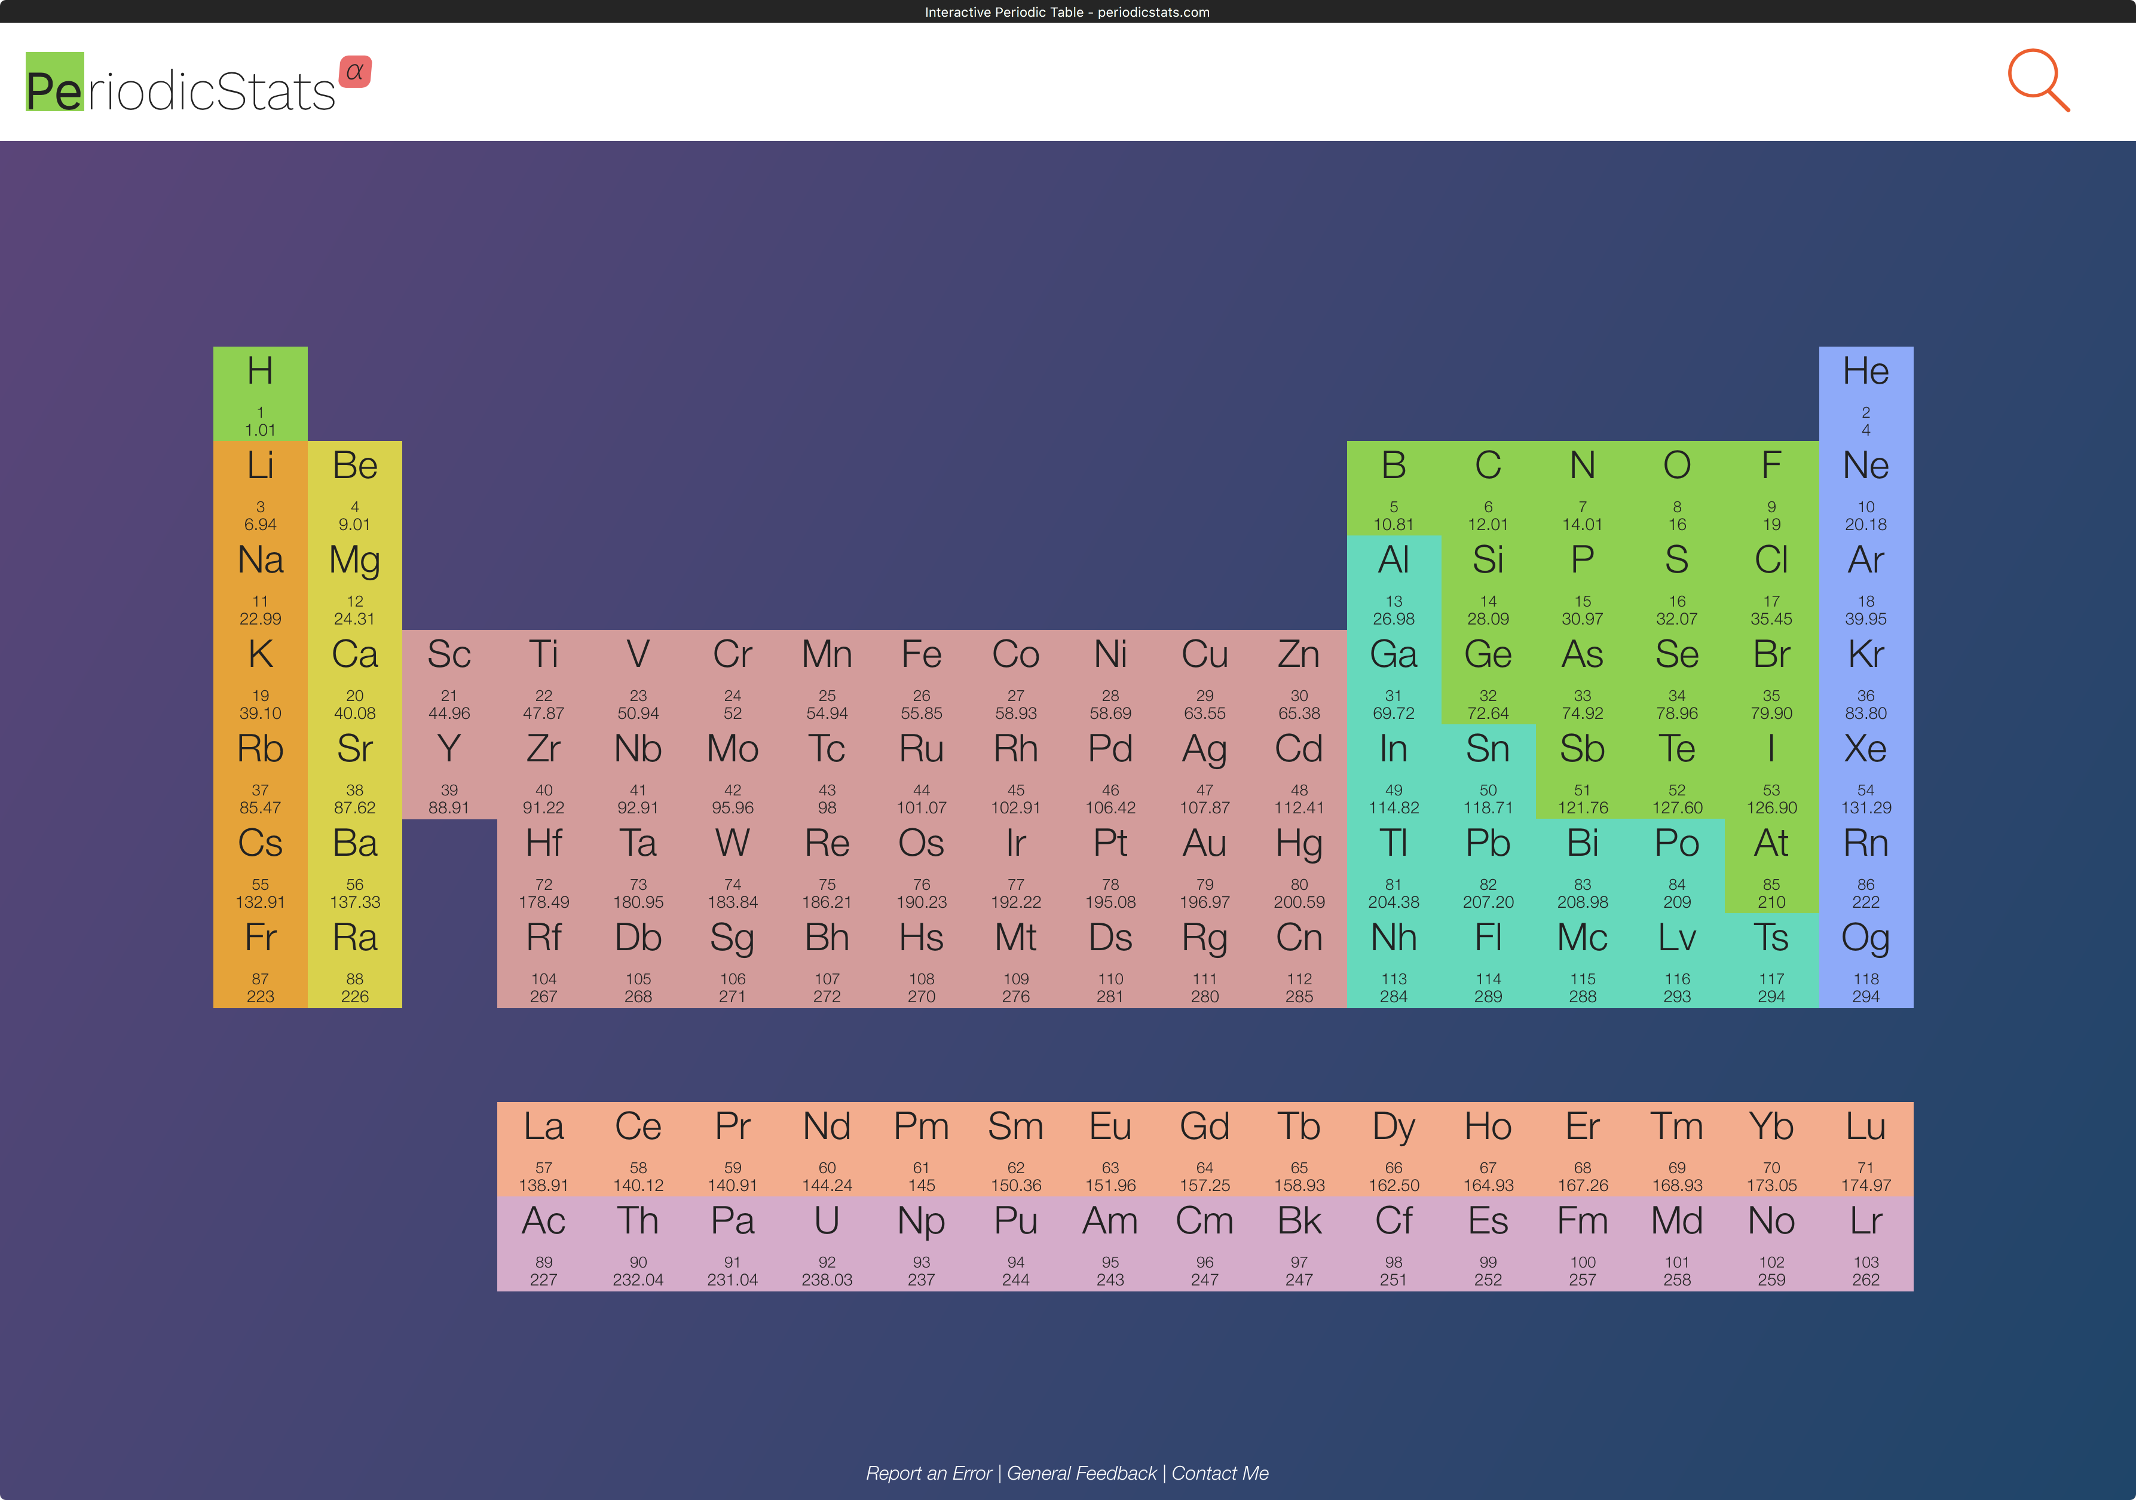The image size is (2136, 1500).
Task: Select the Iron (Fe) element tile
Action: click(923, 678)
